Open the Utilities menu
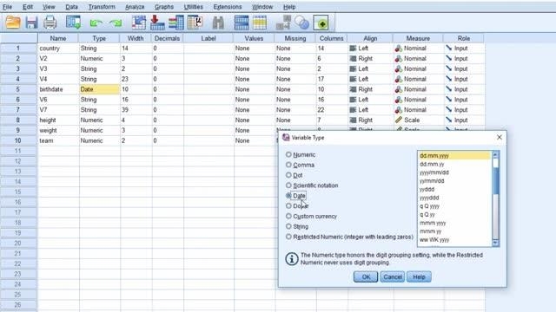The image size is (556, 312). coord(193,7)
